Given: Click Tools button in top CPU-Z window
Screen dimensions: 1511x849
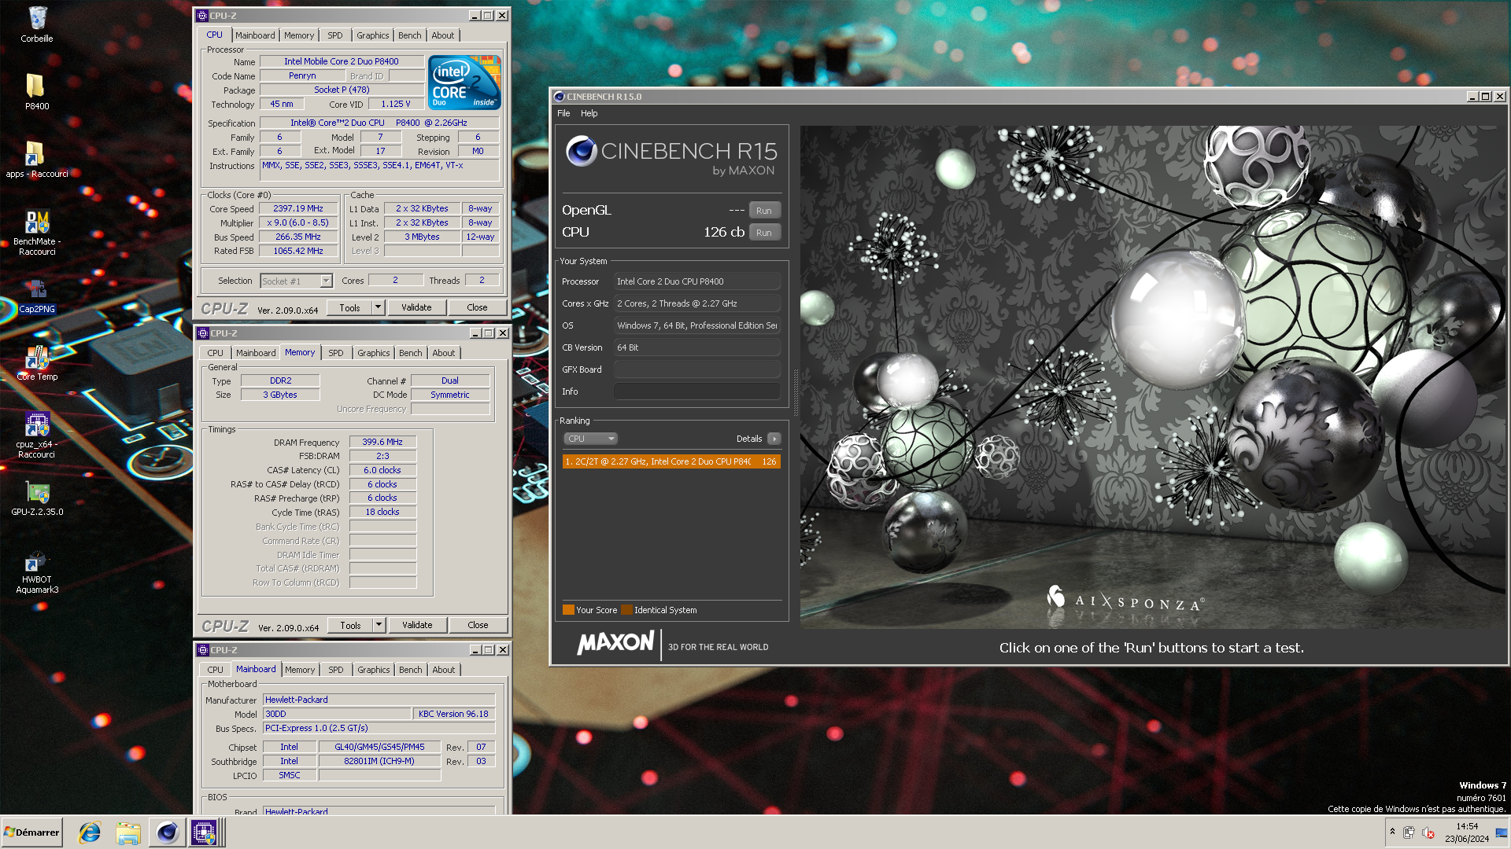Looking at the screenshot, I should point(349,307).
